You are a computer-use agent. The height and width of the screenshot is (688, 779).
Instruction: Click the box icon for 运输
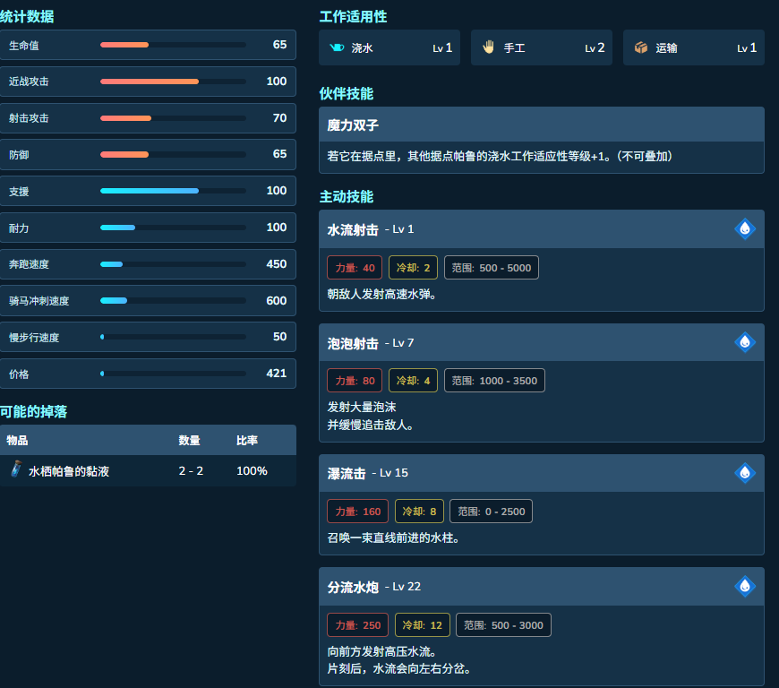pyautogui.click(x=641, y=47)
